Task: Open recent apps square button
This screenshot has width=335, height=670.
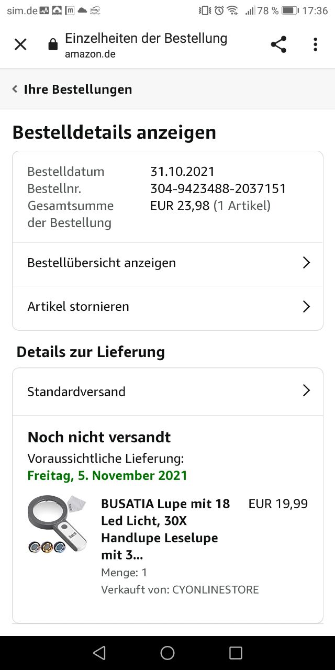Action: [x=236, y=653]
